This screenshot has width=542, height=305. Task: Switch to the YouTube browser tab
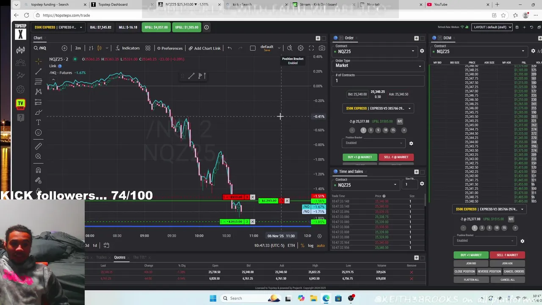[441, 5]
